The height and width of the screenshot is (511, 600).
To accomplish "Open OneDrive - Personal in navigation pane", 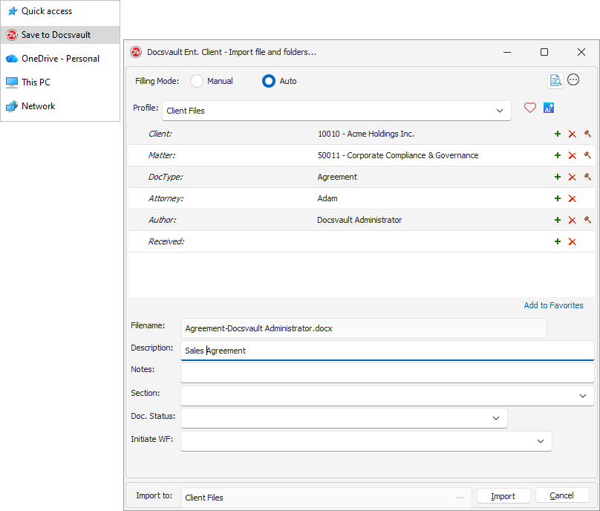I will coord(60,59).
